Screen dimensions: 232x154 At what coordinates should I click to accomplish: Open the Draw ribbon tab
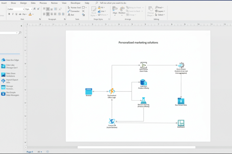pos(13,3)
